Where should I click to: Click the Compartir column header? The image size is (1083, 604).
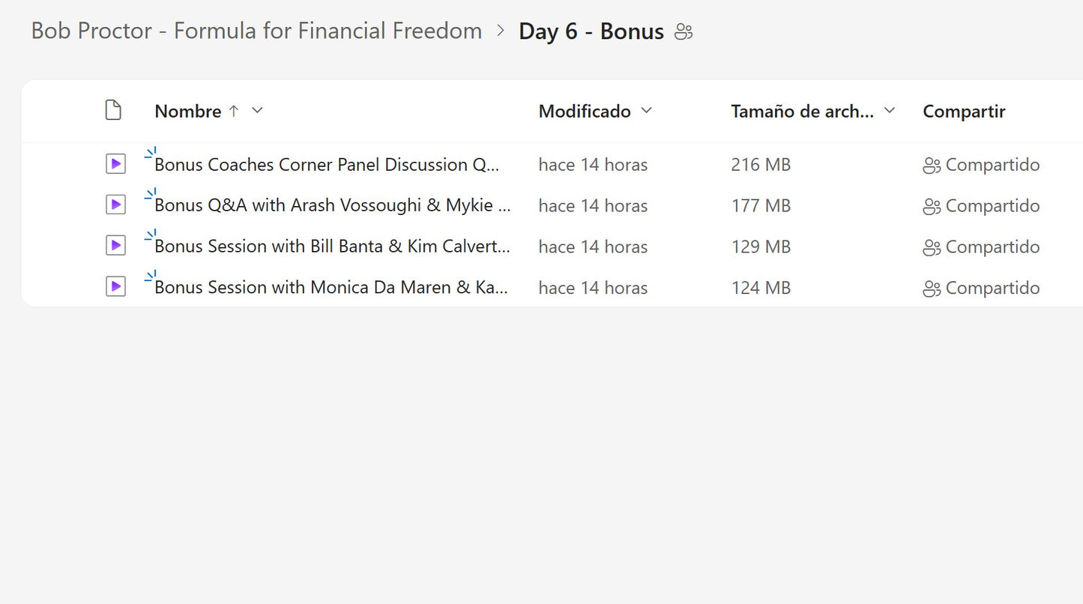coord(964,112)
